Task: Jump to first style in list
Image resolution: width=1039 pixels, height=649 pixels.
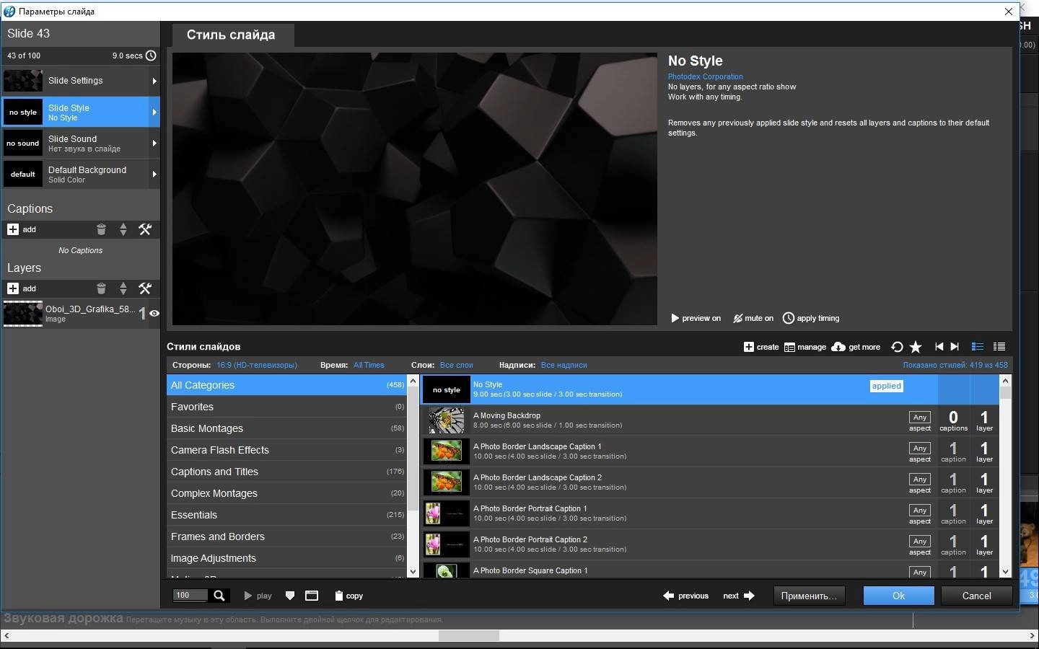Action: click(939, 347)
